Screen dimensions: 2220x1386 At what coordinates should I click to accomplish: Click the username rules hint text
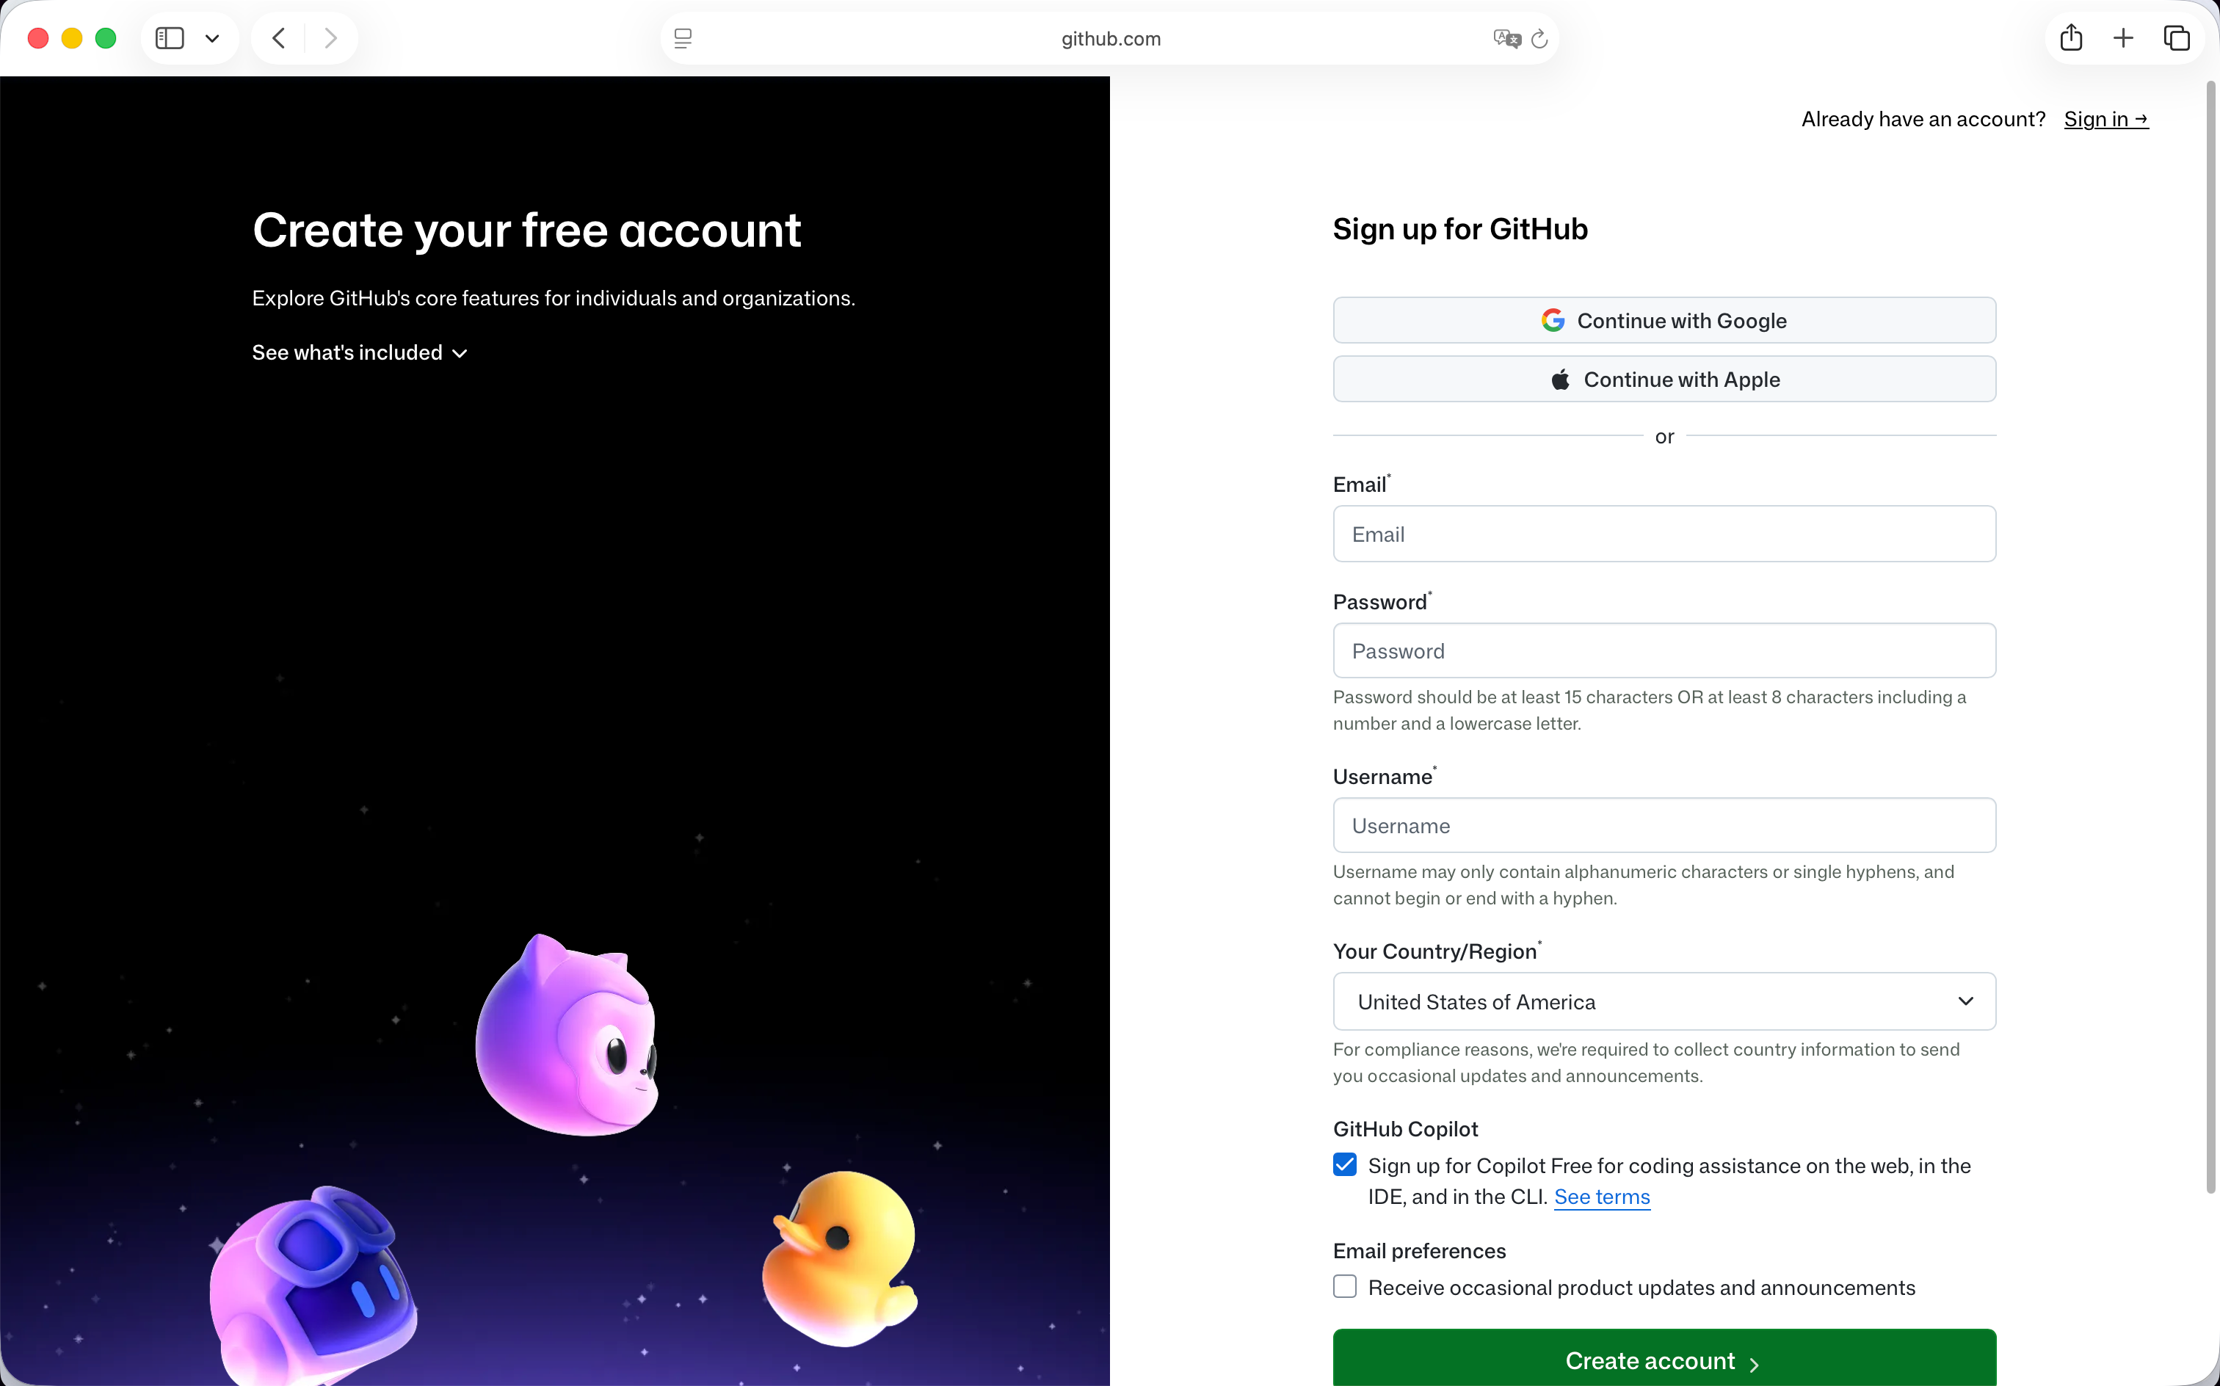coord(1644,885)
